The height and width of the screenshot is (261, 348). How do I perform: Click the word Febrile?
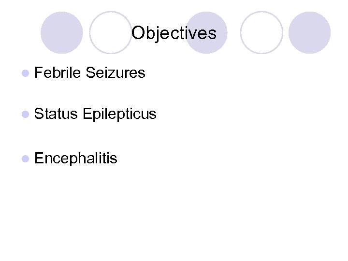click(58, 73)
